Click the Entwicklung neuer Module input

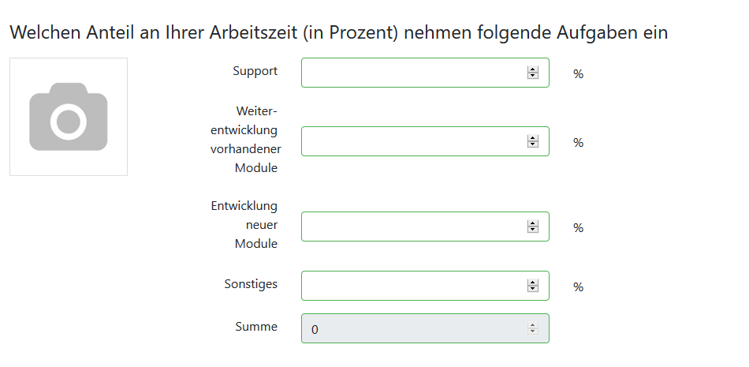click(425, 227)
